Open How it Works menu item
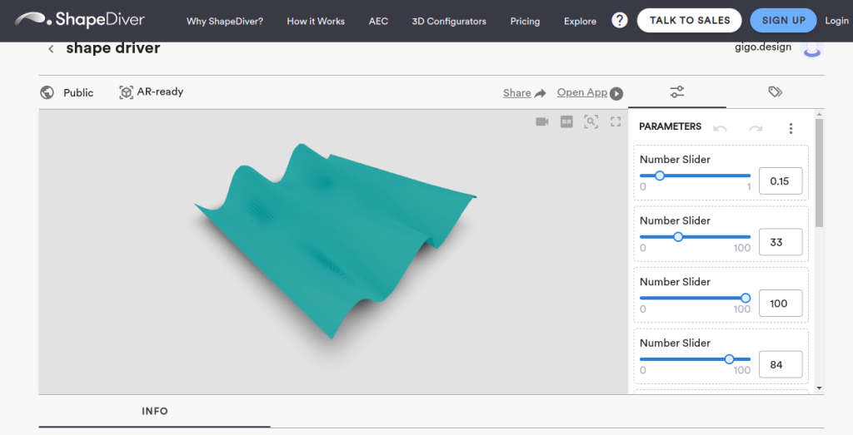The width and height of the screenshot is (853, 435). (x=316, y=21)
